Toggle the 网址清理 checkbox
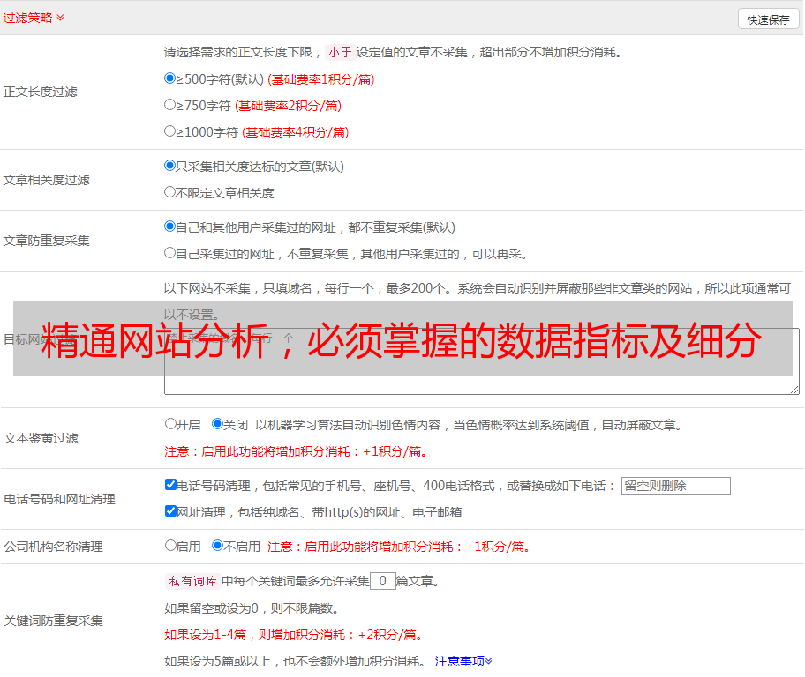This screenshot has width=805, height=677. 170,511
